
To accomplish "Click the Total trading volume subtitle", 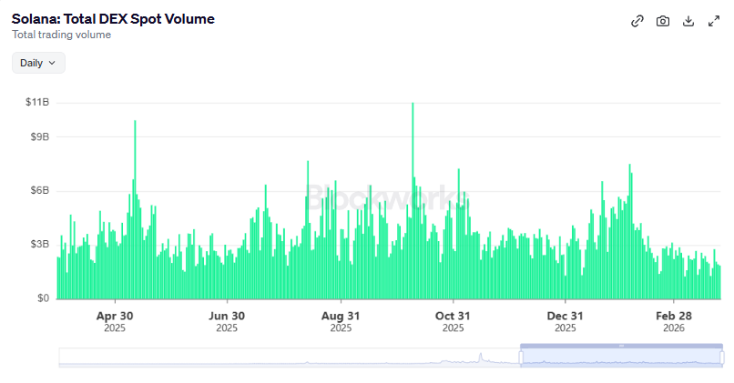I will click(x=61, y=35).
